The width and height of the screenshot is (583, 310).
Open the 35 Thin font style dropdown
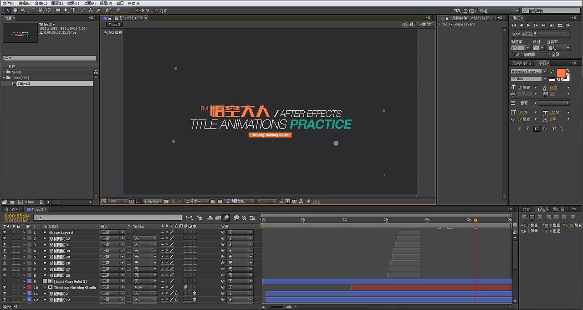tap(529, 79)
